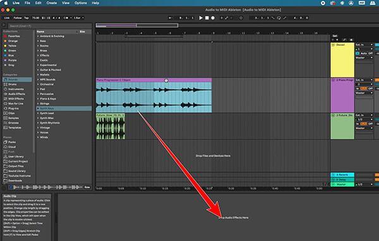Toggle Automation Arm in transport
The height and width of the screenshot is (241, 379).
[x=227, y=18]
